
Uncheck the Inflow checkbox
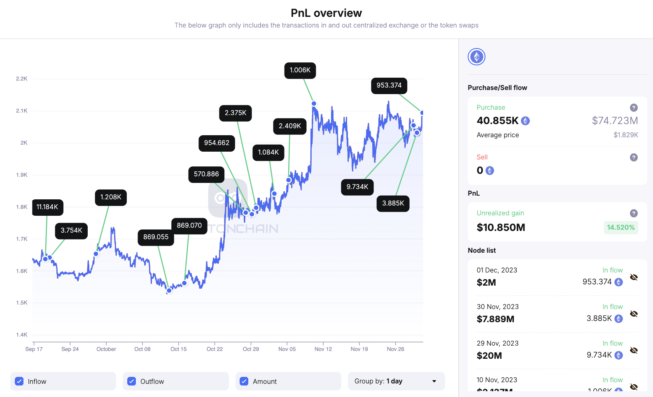tap(19, 381)
